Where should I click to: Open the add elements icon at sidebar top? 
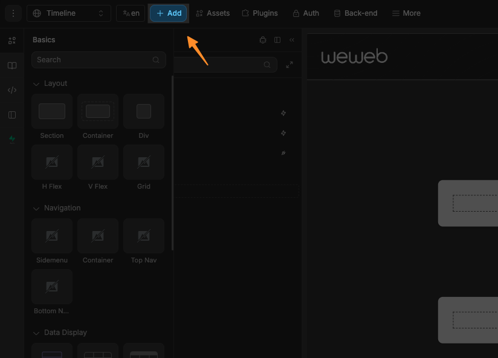12,41
